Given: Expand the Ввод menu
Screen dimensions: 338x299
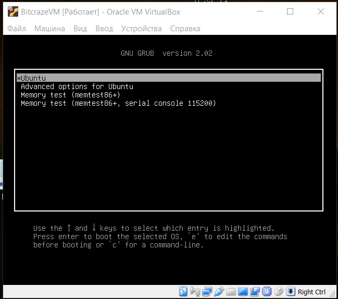Looking at the screenshot, I should click(104, 29).
